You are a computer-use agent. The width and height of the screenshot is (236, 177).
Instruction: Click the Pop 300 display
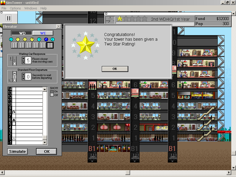212,24
